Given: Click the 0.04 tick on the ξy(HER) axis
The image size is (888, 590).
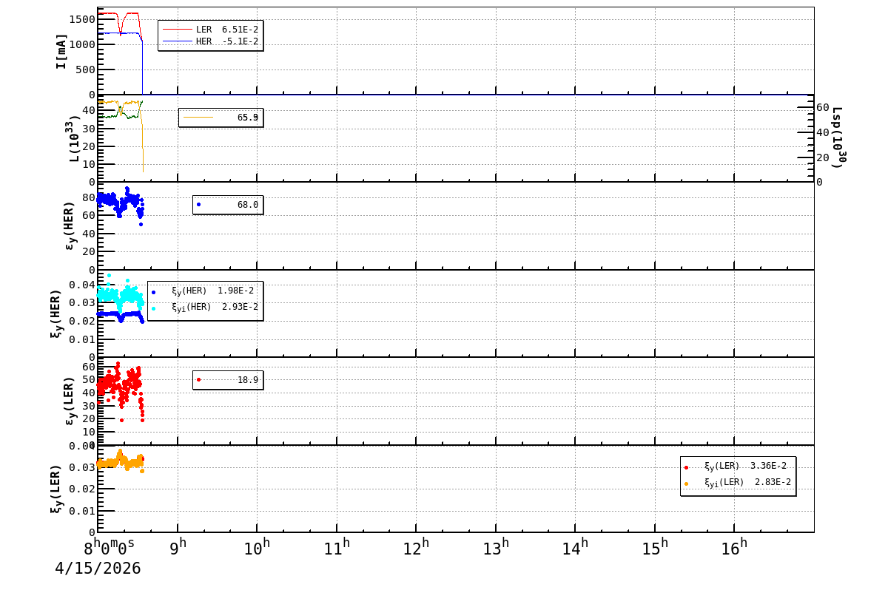Looking at the screenshot, I should click(x=82, y=285).
